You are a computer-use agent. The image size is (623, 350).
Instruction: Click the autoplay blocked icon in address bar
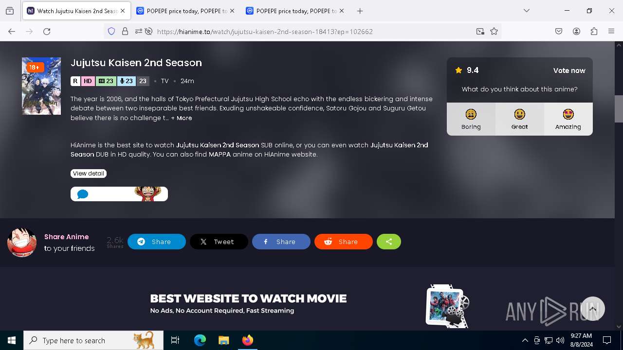(149, 31)
